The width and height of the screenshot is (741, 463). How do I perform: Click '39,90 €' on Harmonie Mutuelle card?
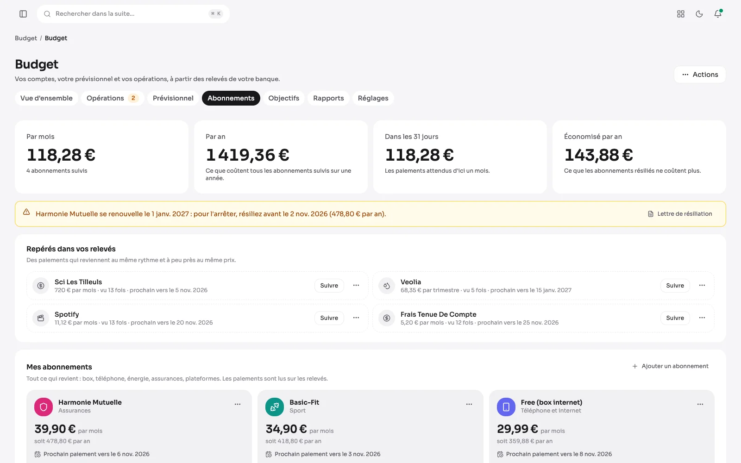55,429
